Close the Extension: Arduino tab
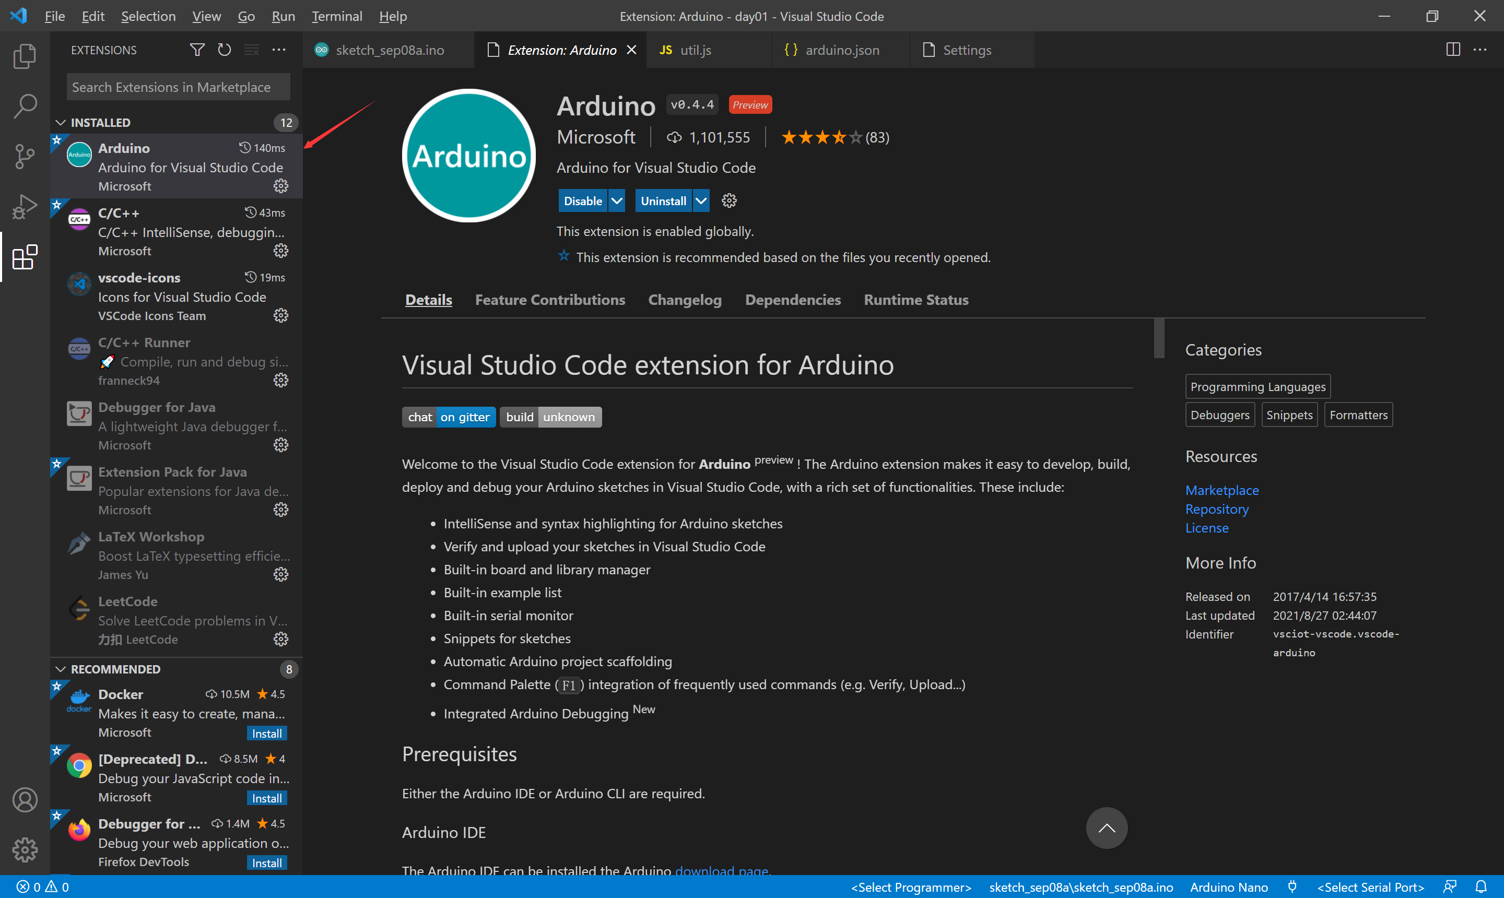This screenshot has width=1504, height=898. pos(631,50)
